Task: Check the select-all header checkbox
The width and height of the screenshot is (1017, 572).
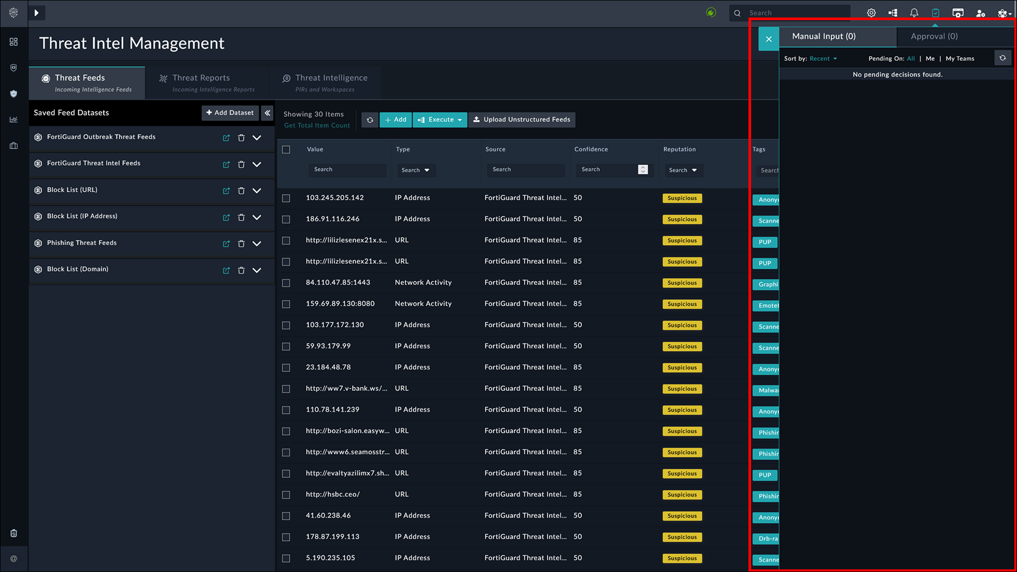Action: pyautogui.click(x=286, y=149)
